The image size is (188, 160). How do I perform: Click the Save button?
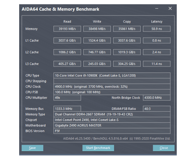pos(32,148)
